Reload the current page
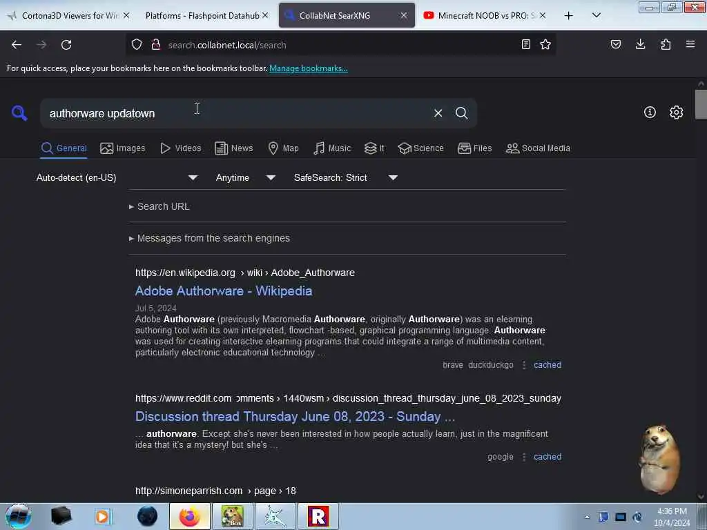This screenshot has height=530, width=707. click(x=66, y=45)
